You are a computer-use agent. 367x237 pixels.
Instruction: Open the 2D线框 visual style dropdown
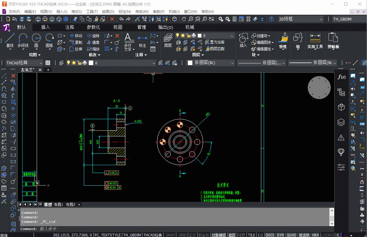300,19
